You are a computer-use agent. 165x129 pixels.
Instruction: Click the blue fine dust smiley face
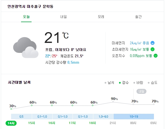(x=153, y=43)
